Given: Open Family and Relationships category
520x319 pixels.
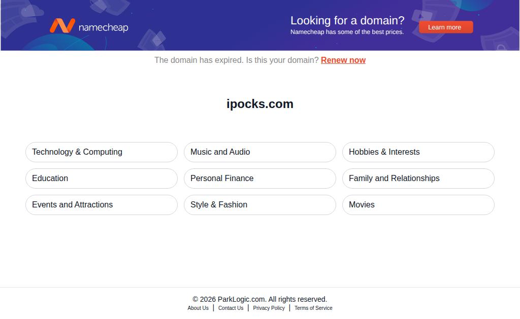Looking at the screenshot, I should coord(418,179).
